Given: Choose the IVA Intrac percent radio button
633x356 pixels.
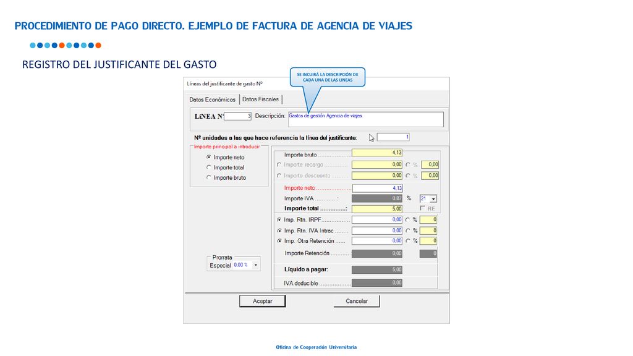Looking at the screenshot, I should 408,231.
